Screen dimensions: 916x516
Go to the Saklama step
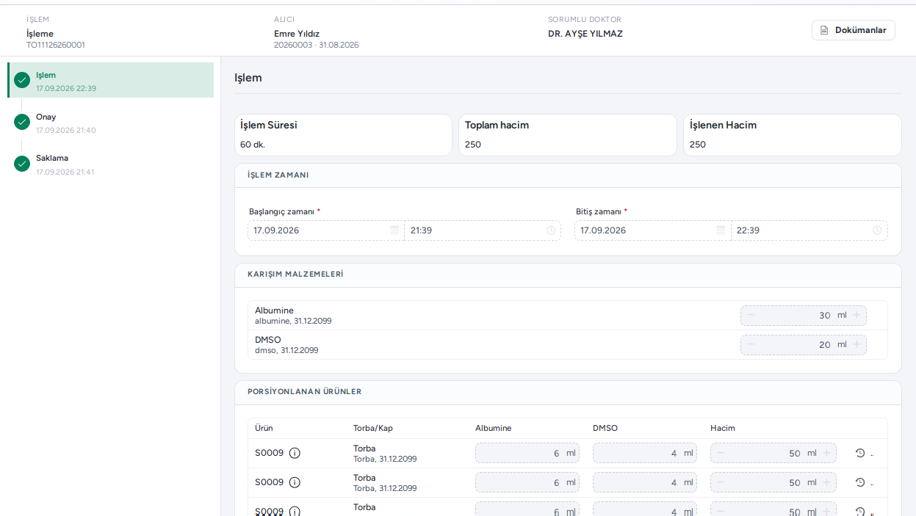click(x=111, y=164)
